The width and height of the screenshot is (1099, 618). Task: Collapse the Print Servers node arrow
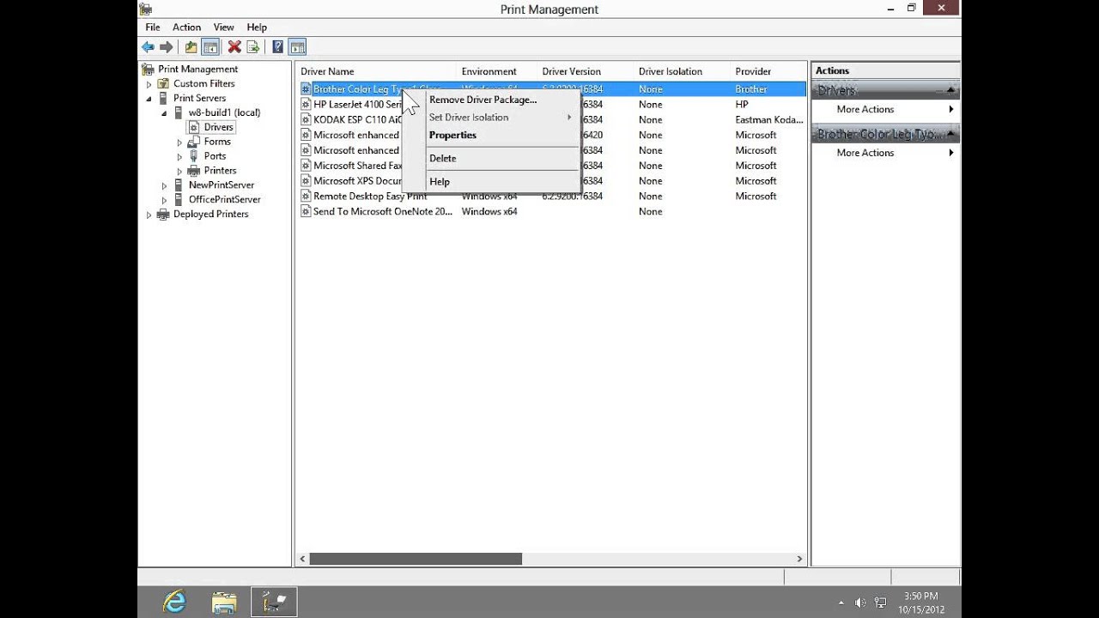click(x=149, y=99)
